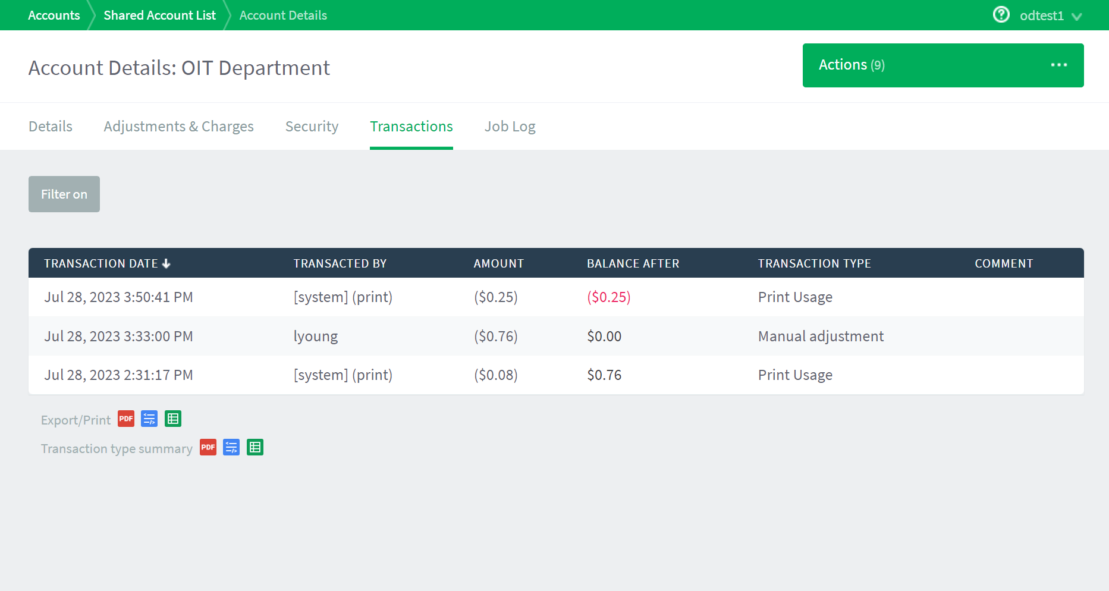Click the three dots in Actions button
Screen dimensions: 1109x591
(x=1059, y=65)
